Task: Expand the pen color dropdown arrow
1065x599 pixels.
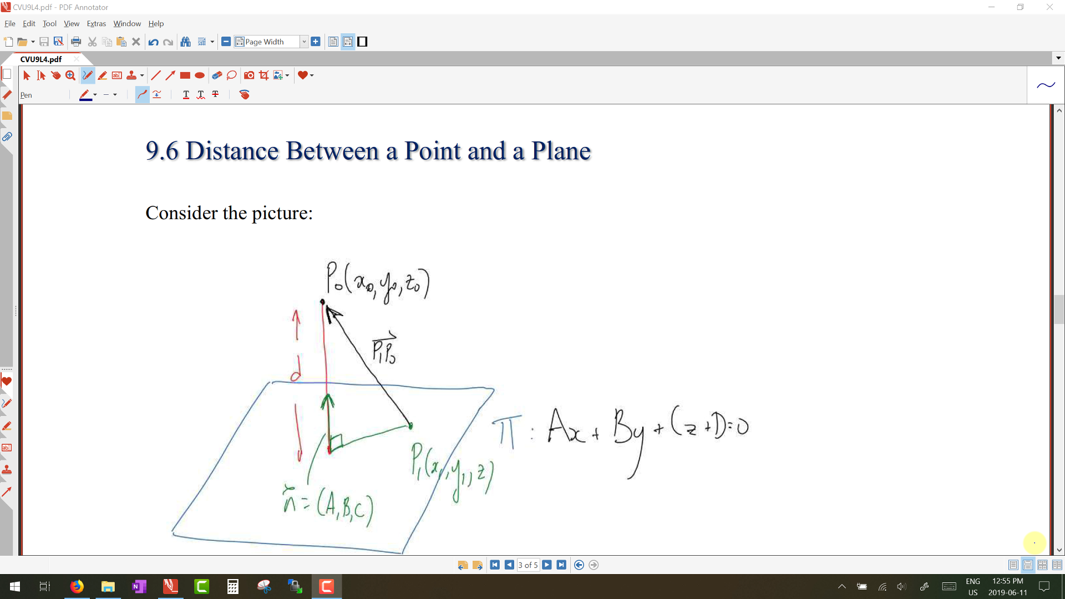Action: click(95, 95)
